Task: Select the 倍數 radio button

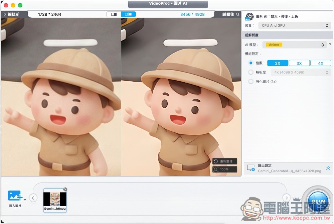Action: pos(251,63)
